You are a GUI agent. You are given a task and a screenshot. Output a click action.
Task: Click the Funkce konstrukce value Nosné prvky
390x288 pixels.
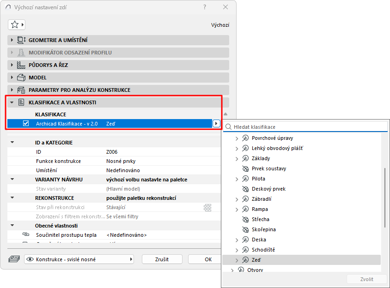(121, 161)
